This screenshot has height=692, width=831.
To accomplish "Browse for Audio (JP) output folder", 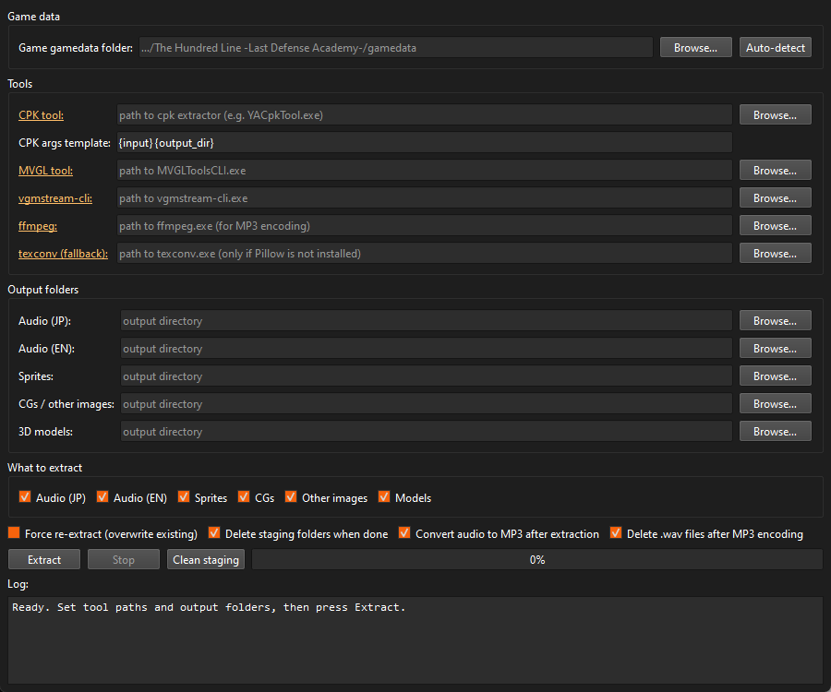I will click(775, 321).
